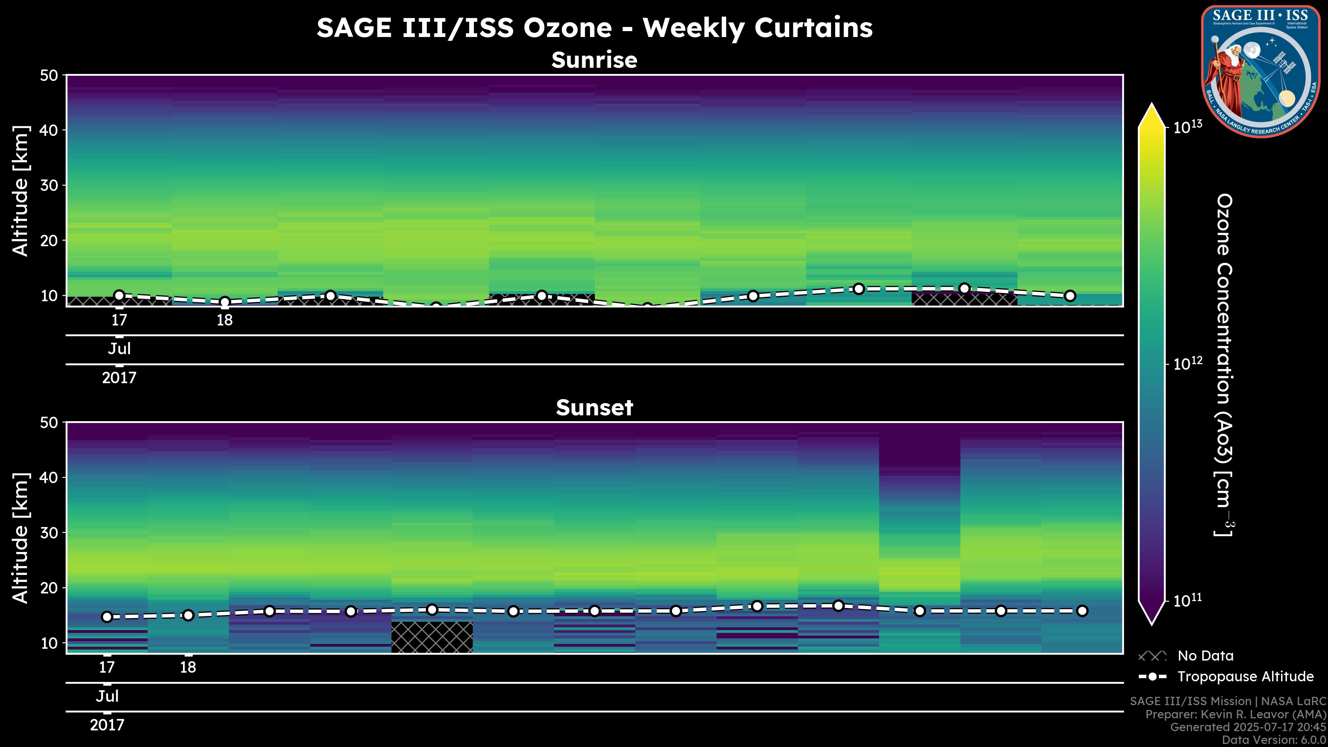Viewport: 1328px width, 747px height.
Task: Click the main title SAGE III/ISS Ozone
Action: [594, 28]
